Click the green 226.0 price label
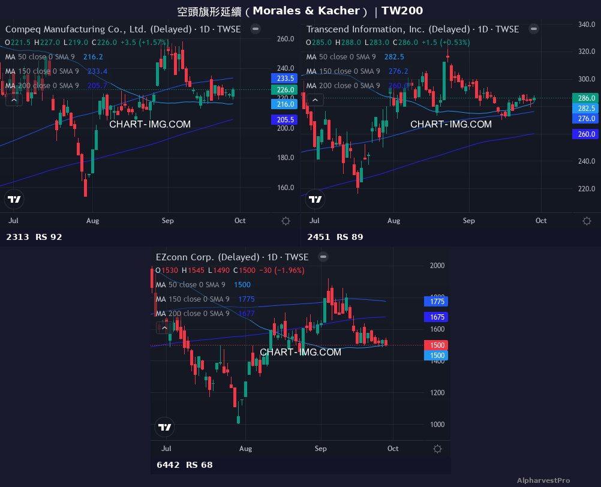Viewport: 601px width, 487px height. point(284,89)
